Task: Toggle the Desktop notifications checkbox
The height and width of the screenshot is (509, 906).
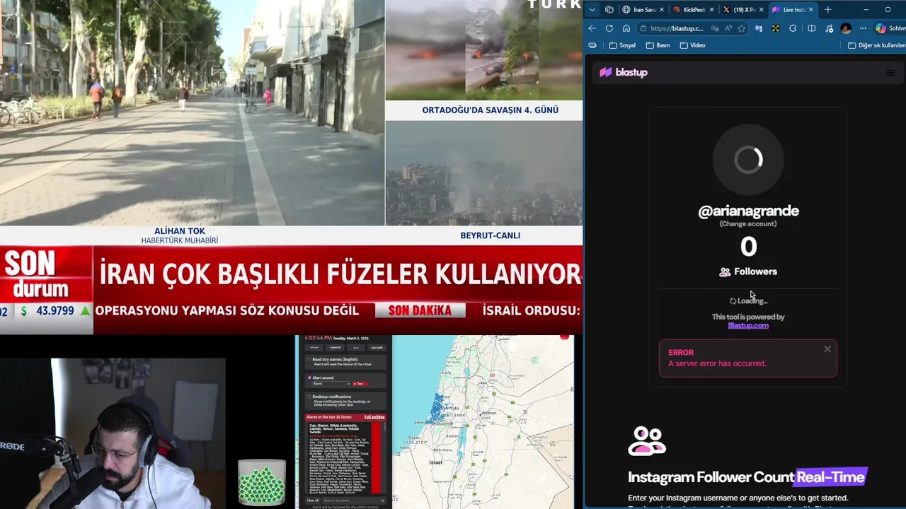Action: 309,397
